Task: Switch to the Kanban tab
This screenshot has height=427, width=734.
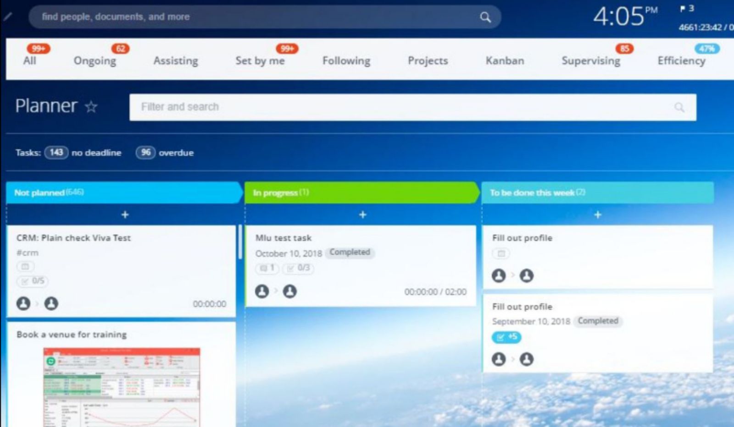Action: 505,60
